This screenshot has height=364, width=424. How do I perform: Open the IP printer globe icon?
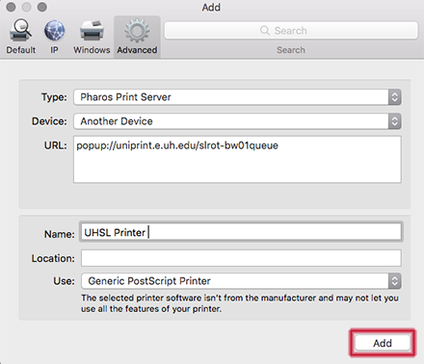pyautogui.click(x=54, y=31)
